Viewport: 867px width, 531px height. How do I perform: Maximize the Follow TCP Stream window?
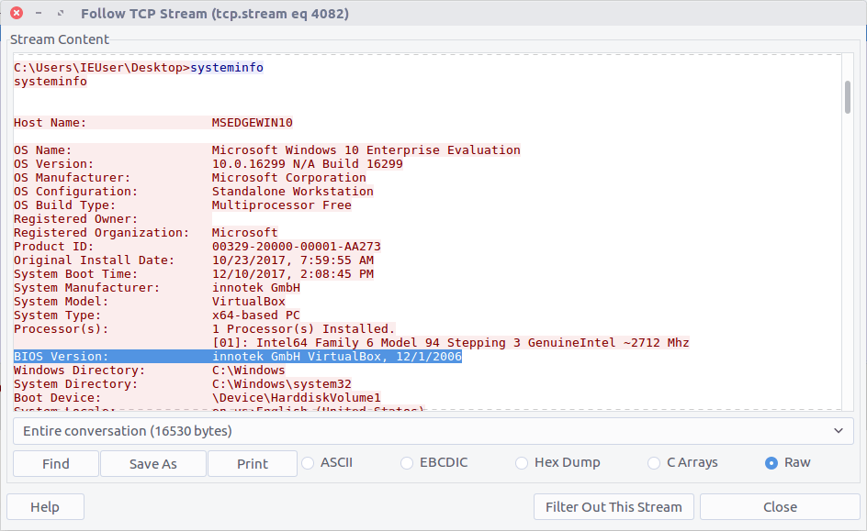[x=61, y=14]
